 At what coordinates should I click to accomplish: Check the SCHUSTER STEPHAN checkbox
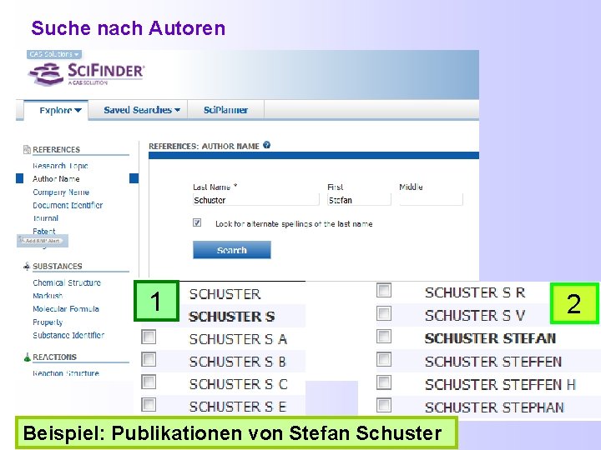pyautogui.click(x=384, y=406)
